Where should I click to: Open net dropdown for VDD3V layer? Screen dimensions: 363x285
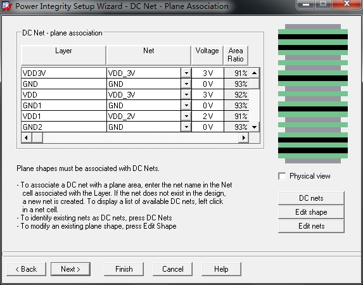pos(186,73)
